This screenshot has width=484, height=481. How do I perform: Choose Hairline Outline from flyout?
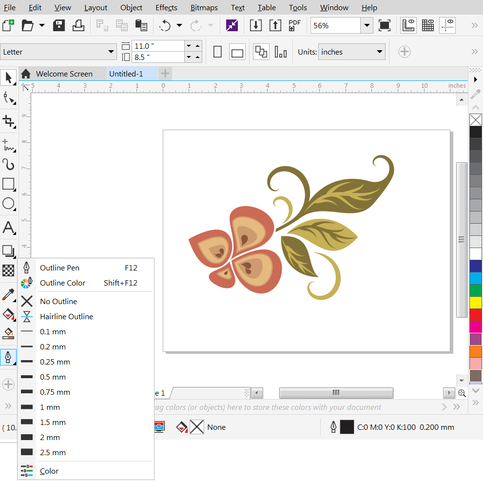tap(66, 317)
